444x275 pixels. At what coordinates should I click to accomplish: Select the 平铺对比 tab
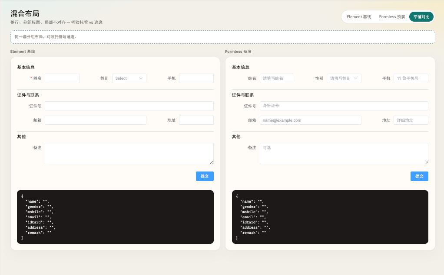(x=421, y=16)
